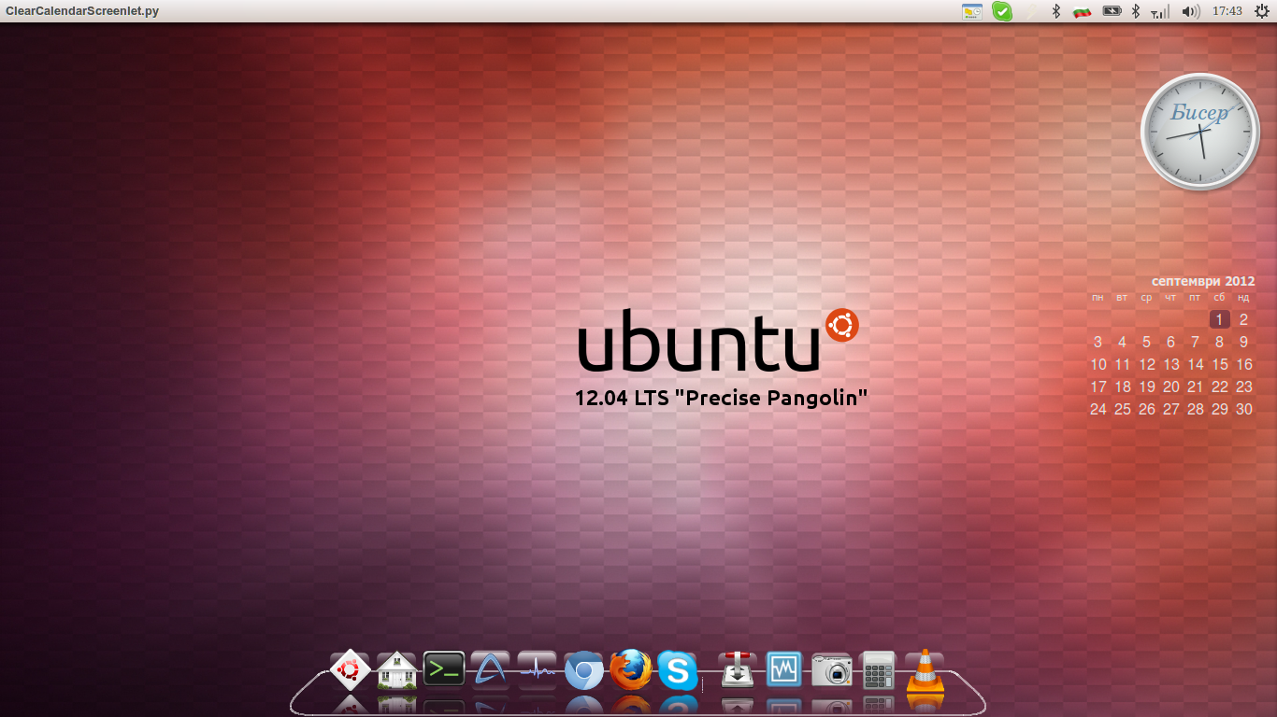Screen dimensions: 1277x717
Task: Select day 30 in the calendar
Action: (1244, 409)
